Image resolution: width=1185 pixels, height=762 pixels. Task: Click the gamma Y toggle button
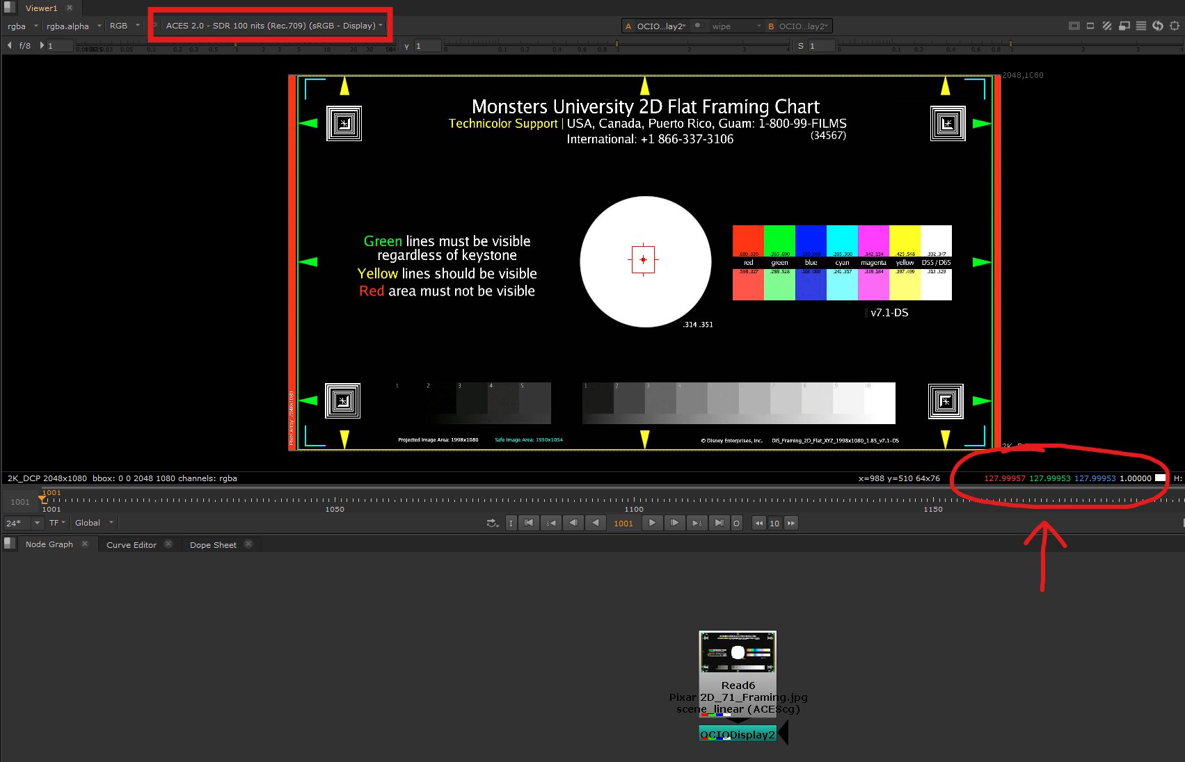407,46
